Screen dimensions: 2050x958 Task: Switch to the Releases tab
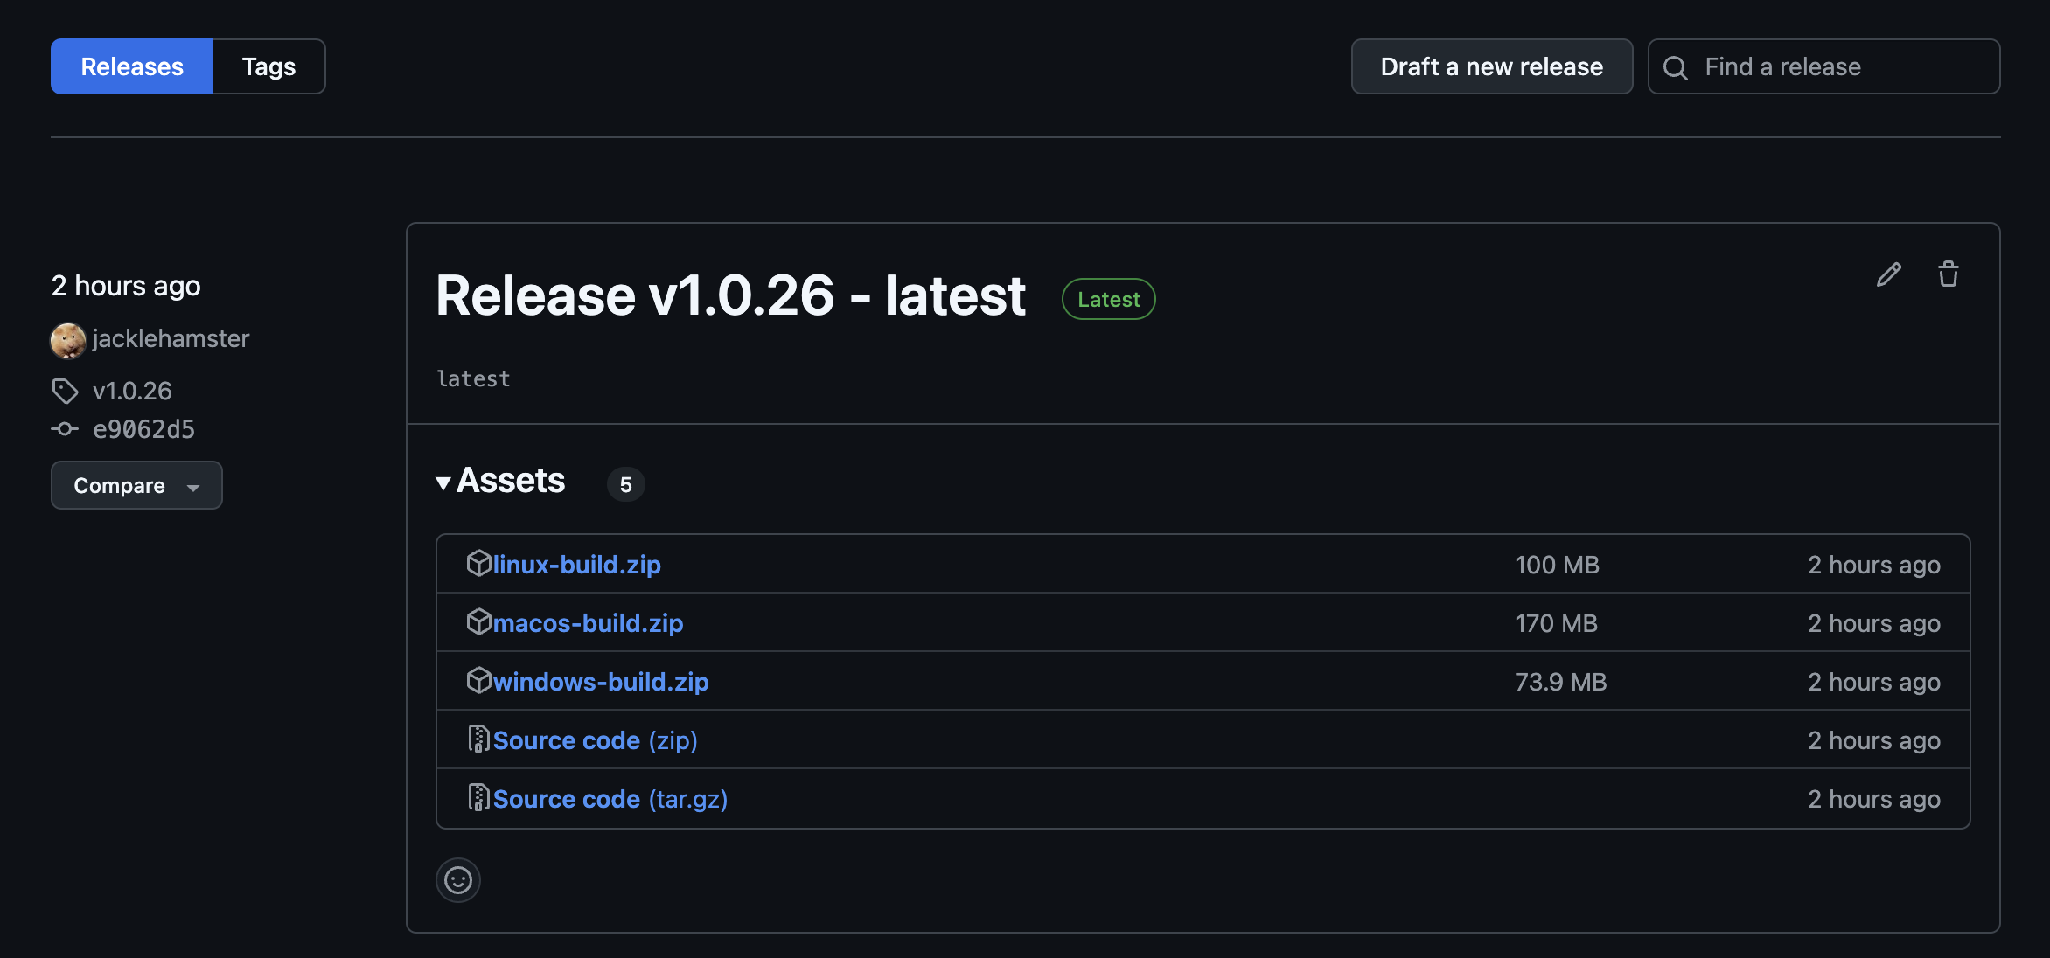point(132,66)
